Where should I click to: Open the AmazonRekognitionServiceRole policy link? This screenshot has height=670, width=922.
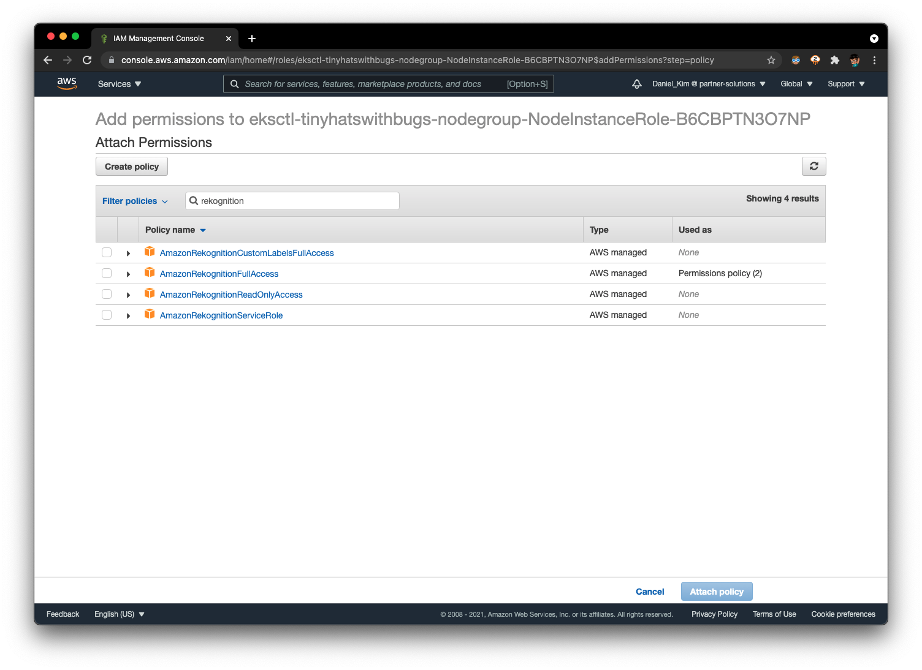(x=221, y=315)
